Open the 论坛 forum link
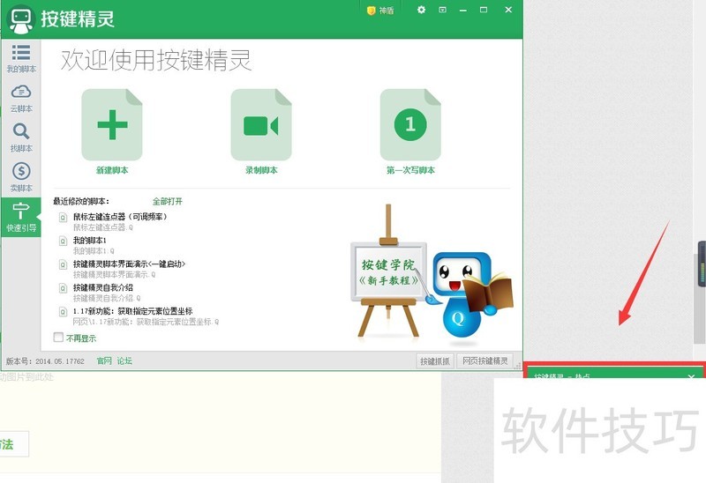 point(124,360)
